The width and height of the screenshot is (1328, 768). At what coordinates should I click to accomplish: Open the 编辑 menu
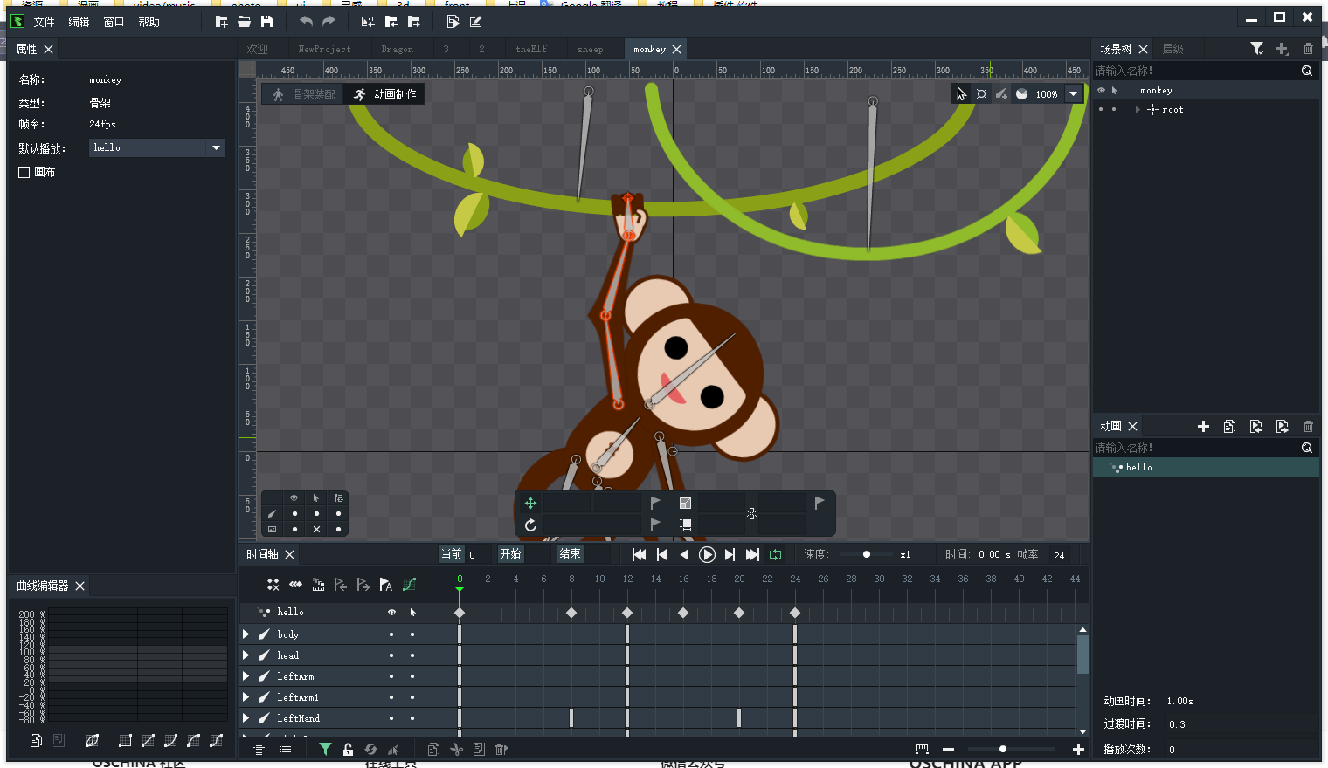[79, 22]
